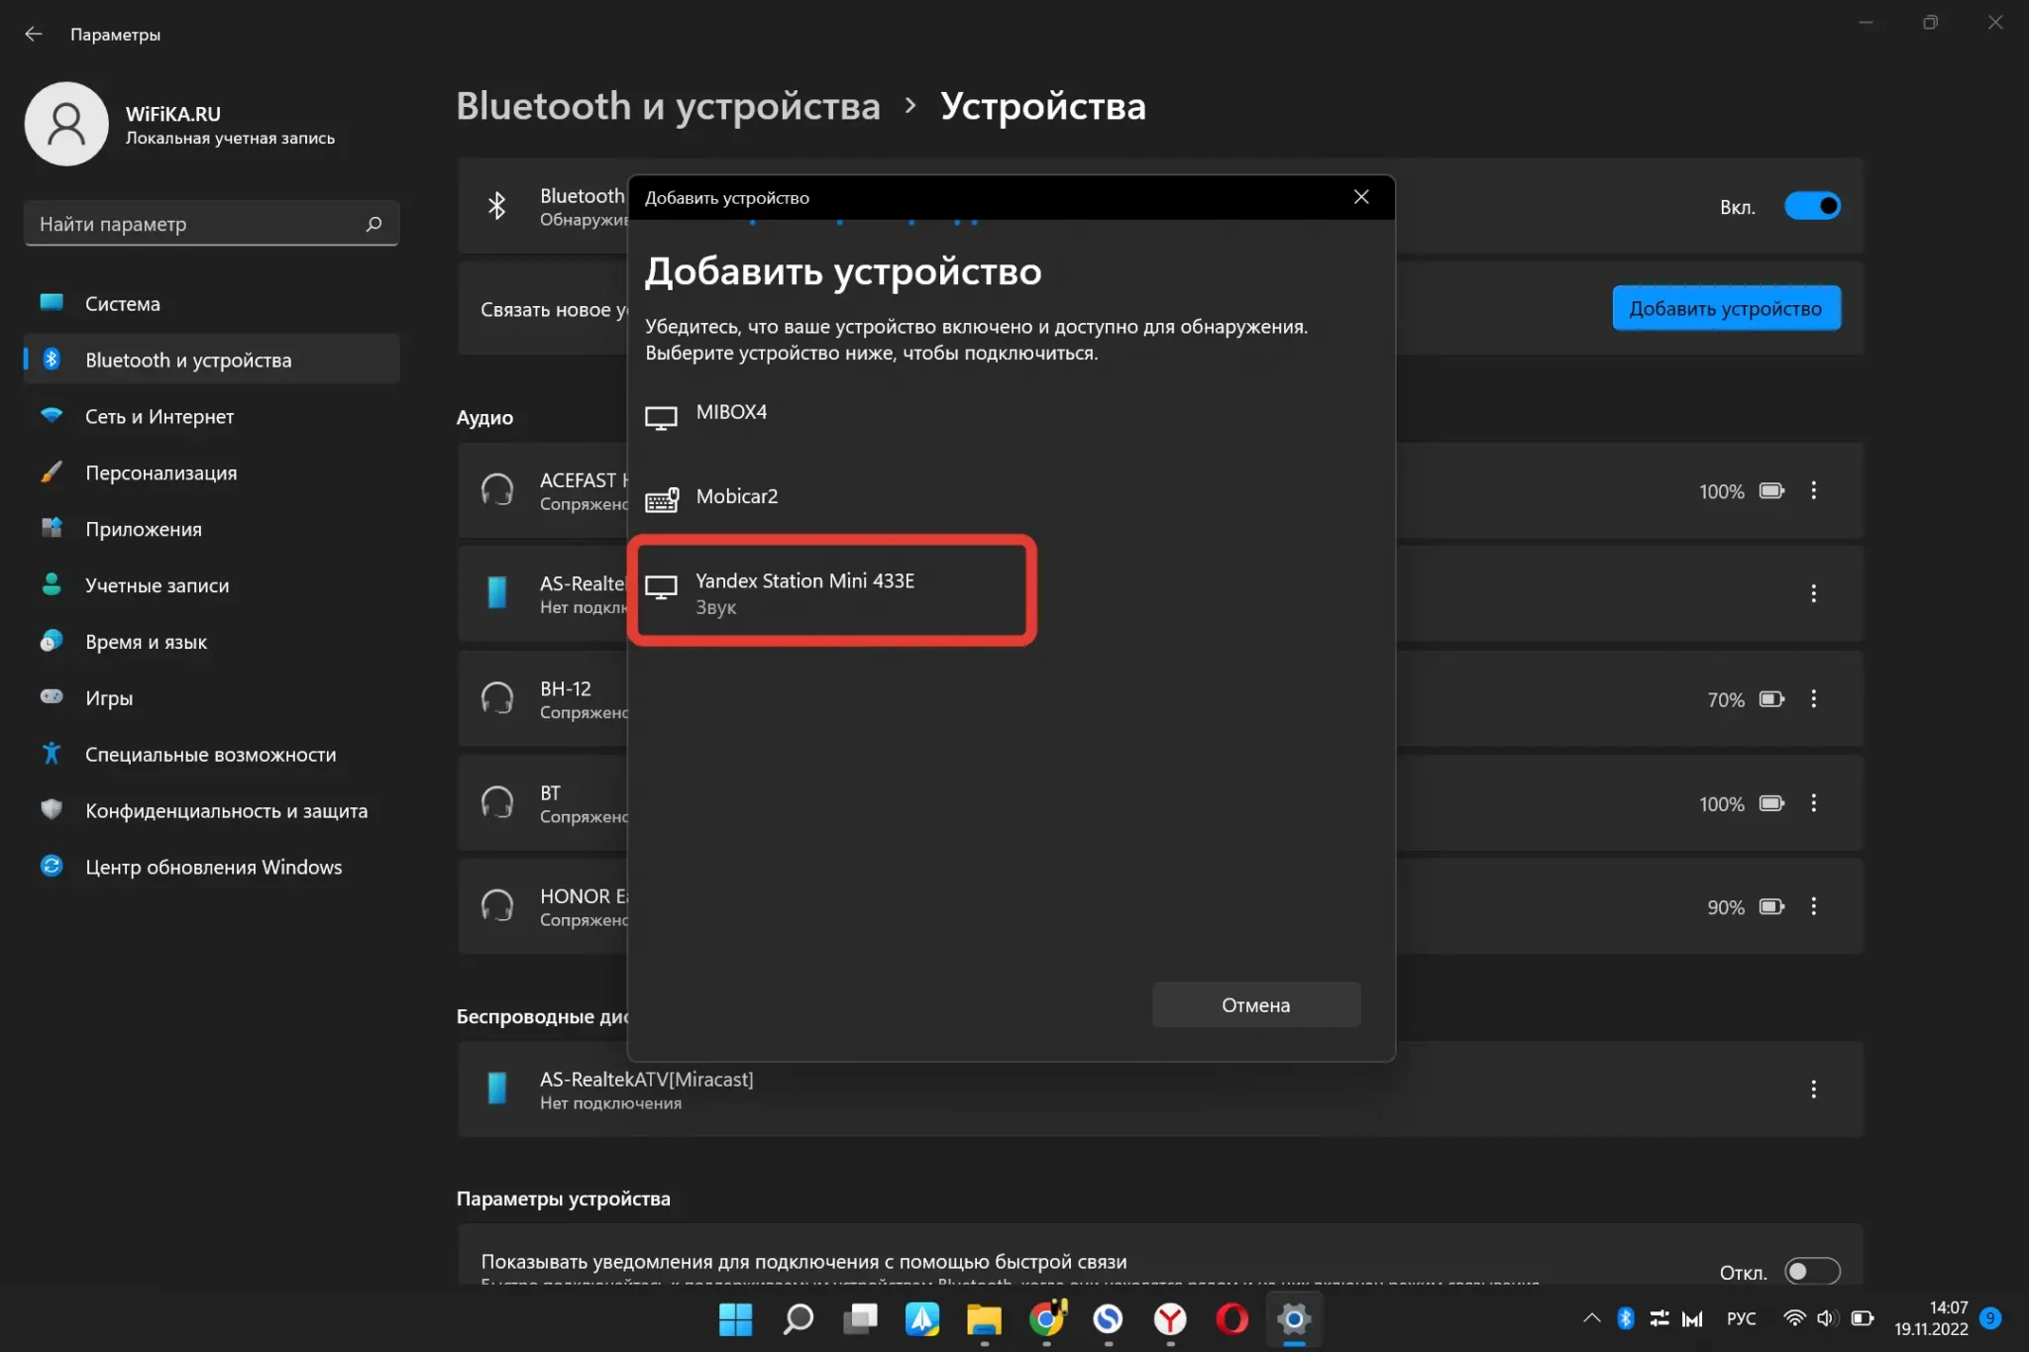Open clock showing 14:07 19.11.2022
This screenshot has height=1352, width=2029.
click(x=1931, y=1318)
